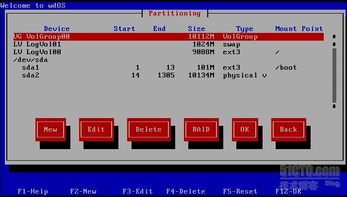Select the sda2 partition row
The image size is (347, 197).
point(168,75)
